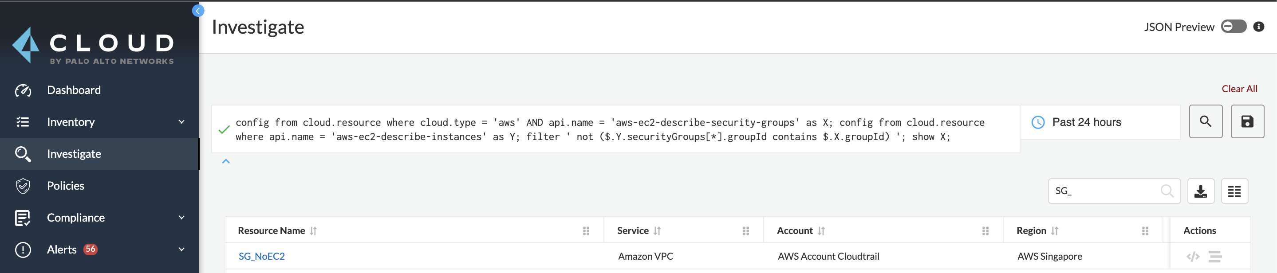Save the query using the floppy disk icon
Screen dimensions: 1277x273
click(x=1247, y=121)
